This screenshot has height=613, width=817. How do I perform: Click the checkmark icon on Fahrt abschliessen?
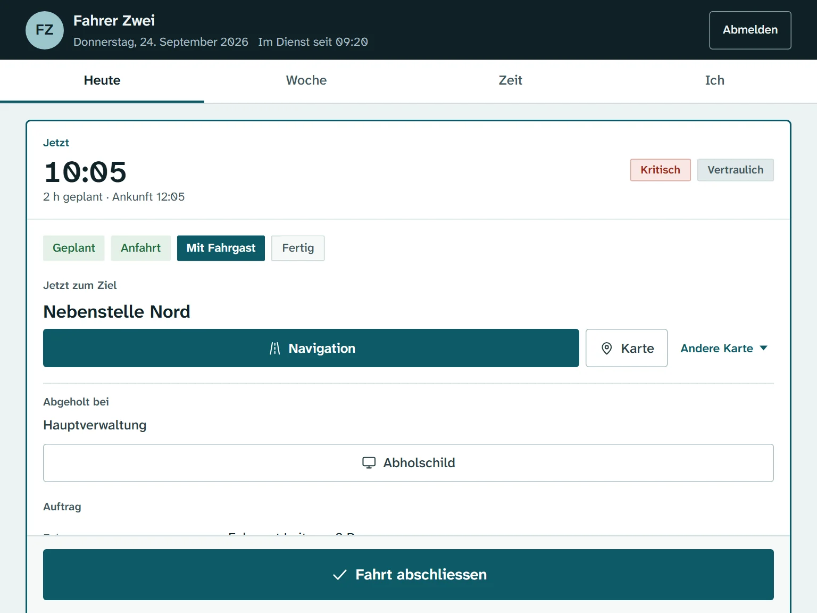click(x=339, y=575)
